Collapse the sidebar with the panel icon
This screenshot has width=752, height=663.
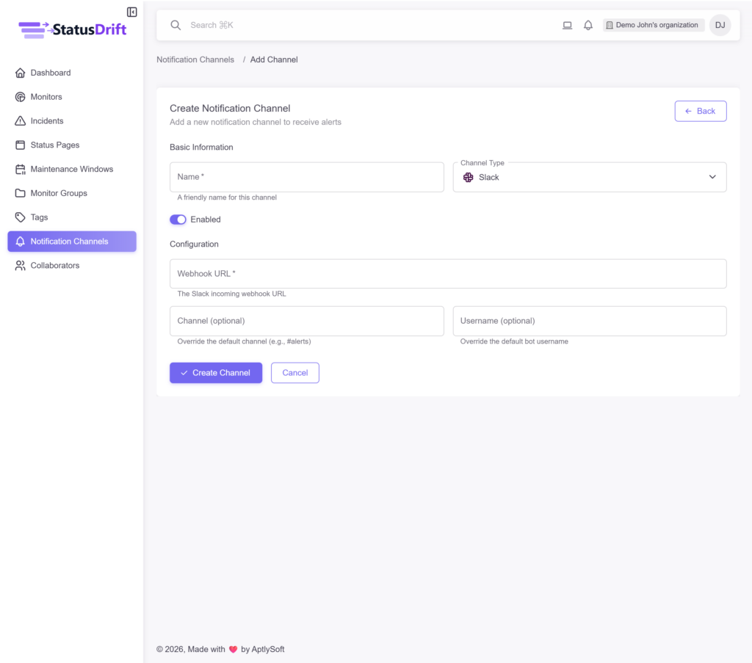click(x=131, y=12)
